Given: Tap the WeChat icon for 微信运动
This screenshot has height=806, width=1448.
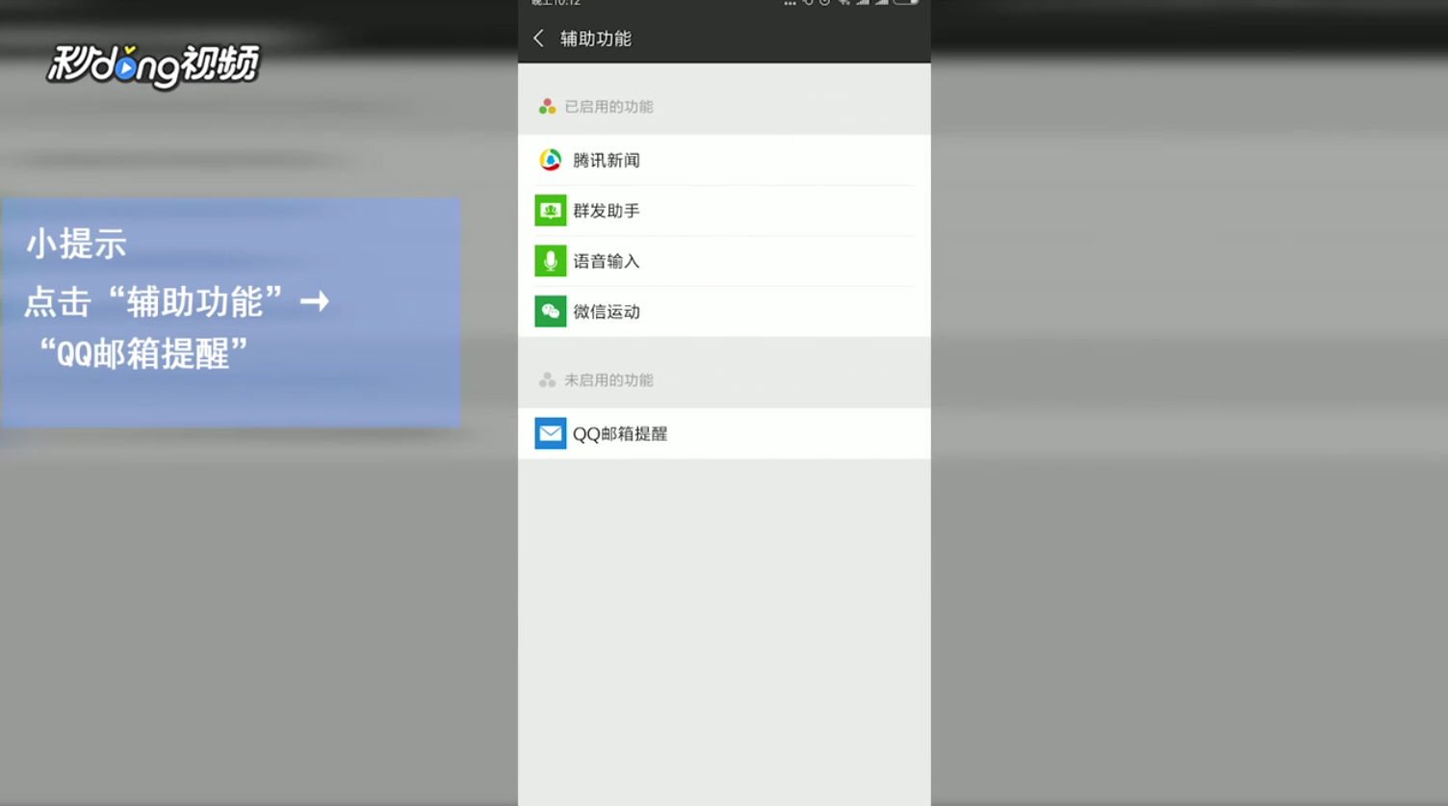Looking at the screenshot, I should tap(550, 311).
